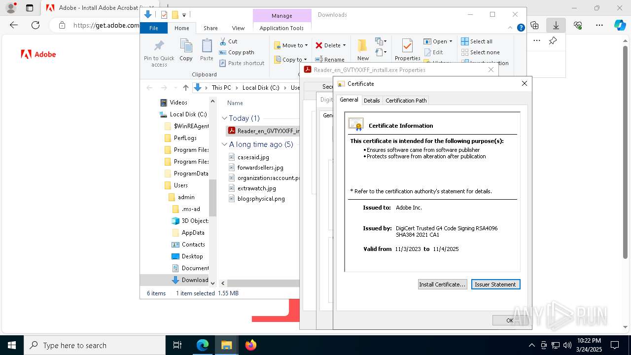The width and height of the screenshot is (631, 355).
Task: Click the Name column header
Action: [235, 103]
